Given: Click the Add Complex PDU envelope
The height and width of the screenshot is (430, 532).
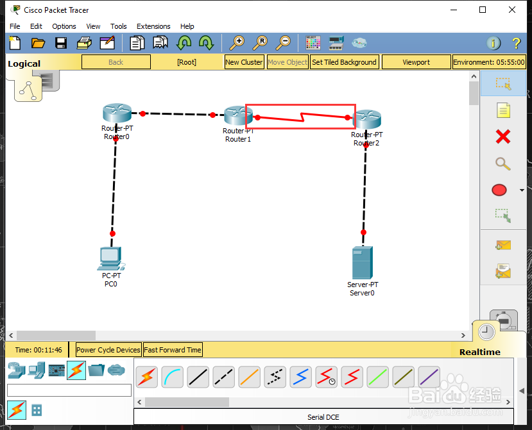Looking at the screenshot, I should coord(503,271).
